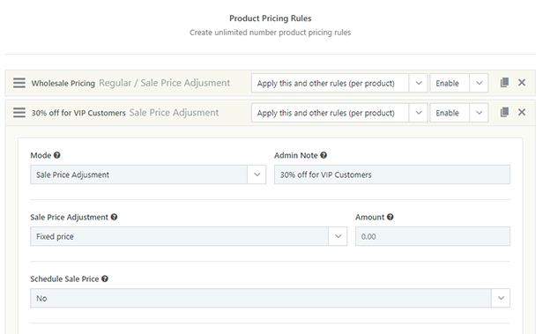543x334 pixels.
Task: Delete the 30% off for VIP Customers rule
Action: click(522, 112)
